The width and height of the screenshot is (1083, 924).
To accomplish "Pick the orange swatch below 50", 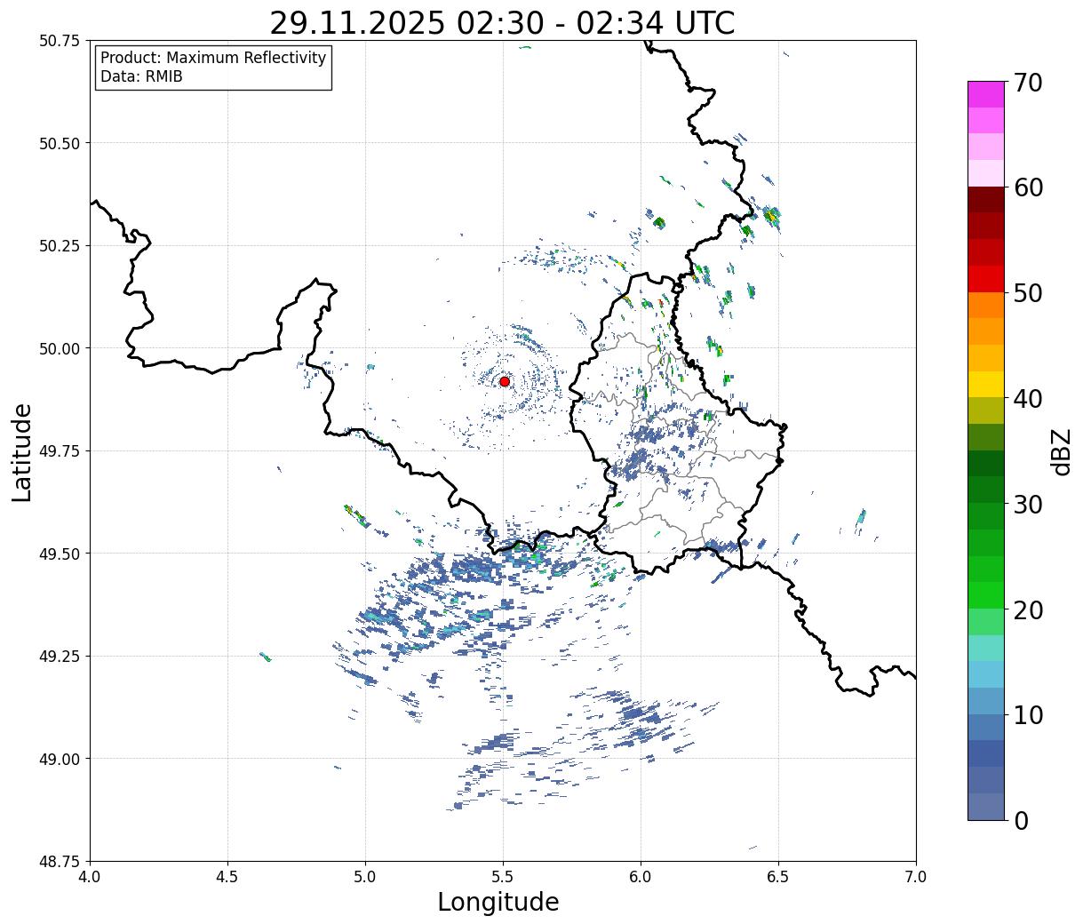I will click(986, 305).
